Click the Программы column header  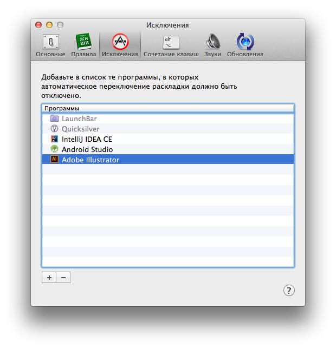(168, 108)
